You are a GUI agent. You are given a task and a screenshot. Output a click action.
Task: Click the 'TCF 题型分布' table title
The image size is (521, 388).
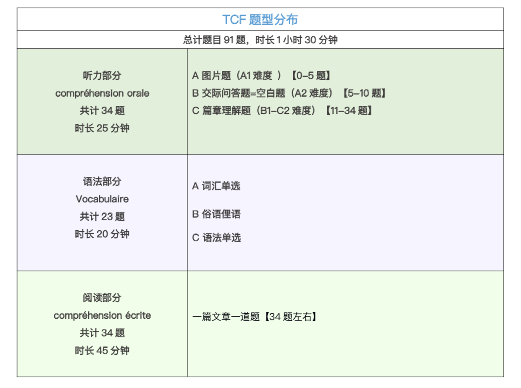(260, 20)
